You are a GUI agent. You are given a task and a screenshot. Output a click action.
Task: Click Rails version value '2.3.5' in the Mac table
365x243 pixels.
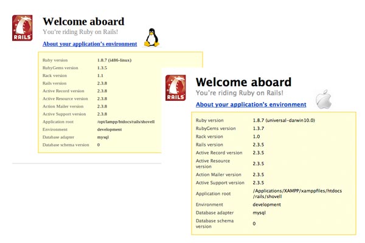coord(259,145)
